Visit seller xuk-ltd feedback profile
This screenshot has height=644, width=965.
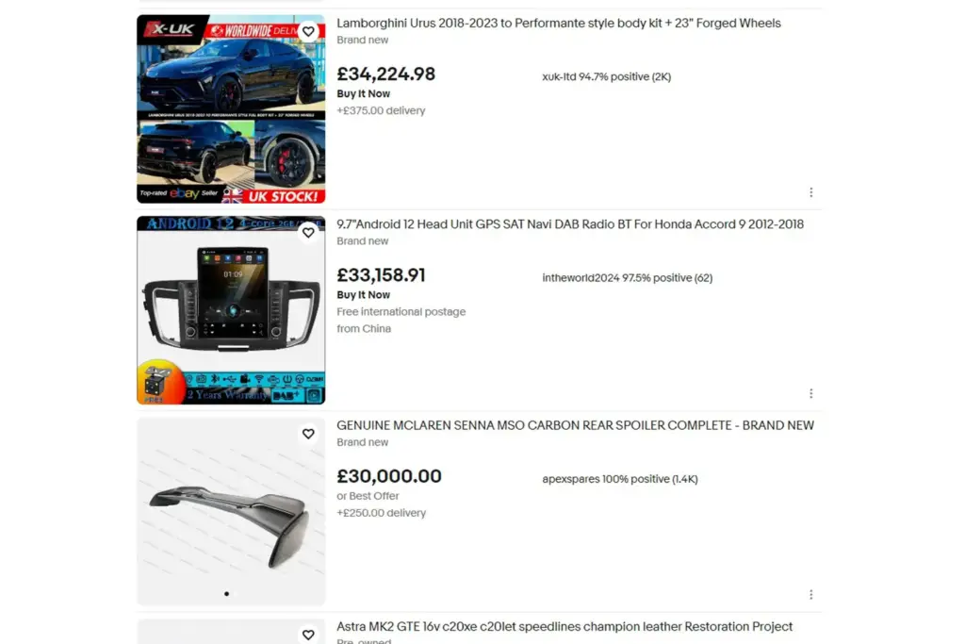pyautogui.click(x=606, y=77)
